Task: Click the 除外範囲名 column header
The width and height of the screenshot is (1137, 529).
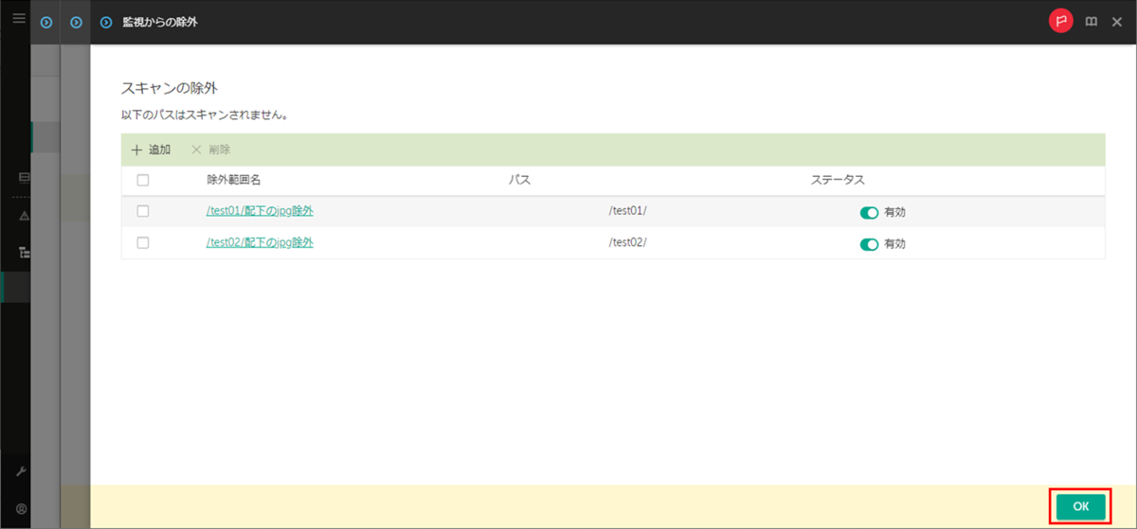Action: click(233, 180)
